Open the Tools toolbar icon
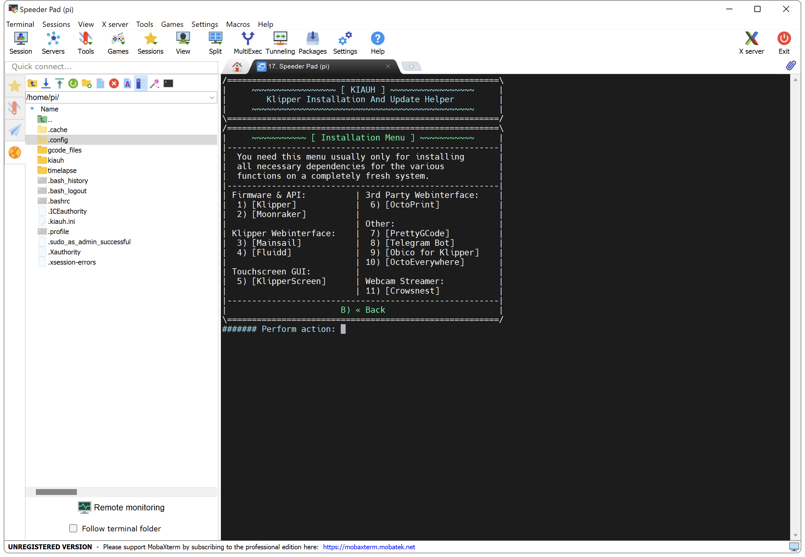Viewport: 805px width, 557px height. point(86,43)
